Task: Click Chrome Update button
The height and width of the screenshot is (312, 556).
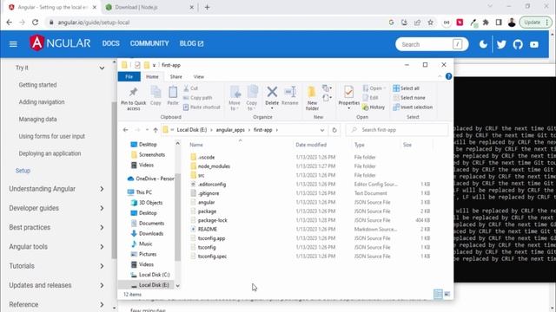Action: (x=535, y=23)
